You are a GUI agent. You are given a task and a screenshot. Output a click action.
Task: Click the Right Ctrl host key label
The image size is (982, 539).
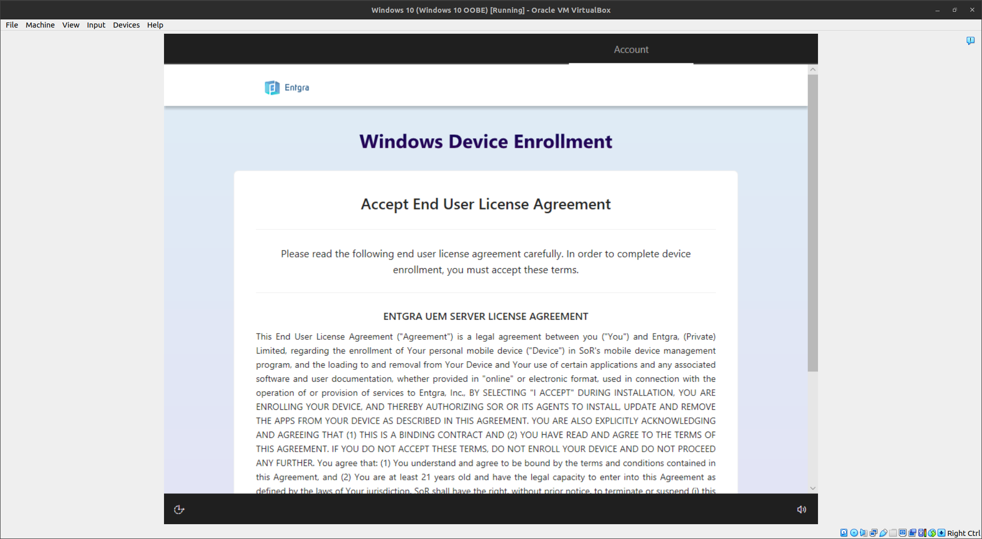964,533
